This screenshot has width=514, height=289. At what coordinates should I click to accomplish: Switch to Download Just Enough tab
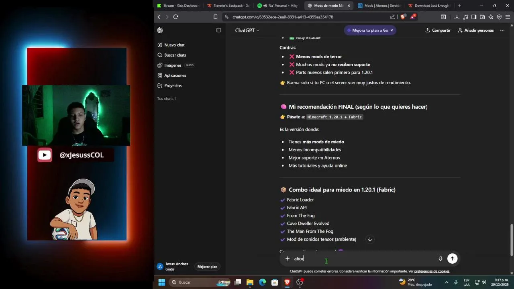point(429,6)
